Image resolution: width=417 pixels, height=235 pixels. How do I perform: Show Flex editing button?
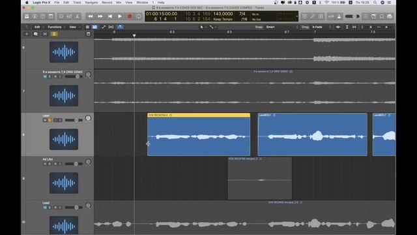point(111,27)
